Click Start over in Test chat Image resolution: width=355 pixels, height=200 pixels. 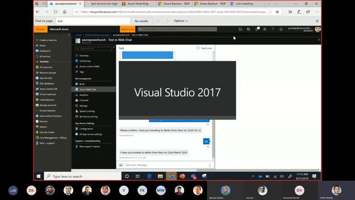click(205, 48)
